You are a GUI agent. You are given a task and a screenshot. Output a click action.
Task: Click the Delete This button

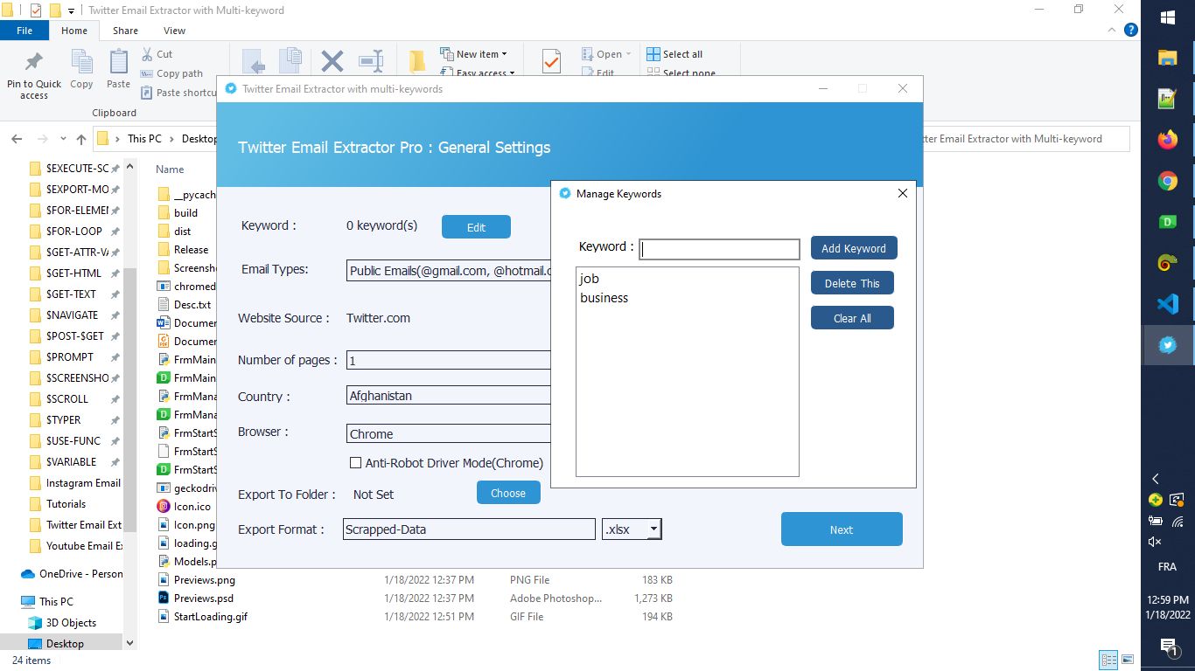(852, 283)
